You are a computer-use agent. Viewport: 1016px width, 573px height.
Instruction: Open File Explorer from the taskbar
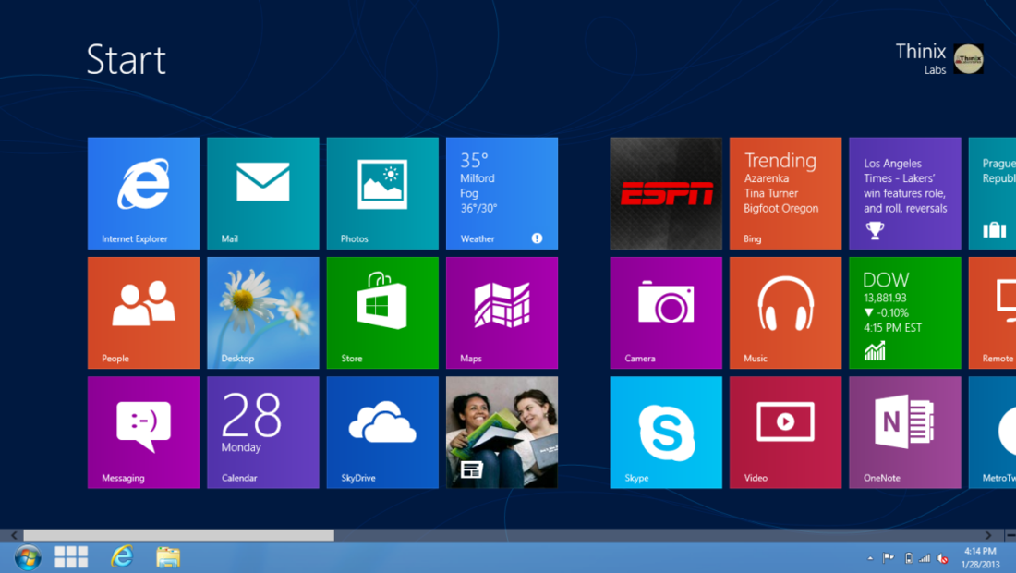(168, 557)
